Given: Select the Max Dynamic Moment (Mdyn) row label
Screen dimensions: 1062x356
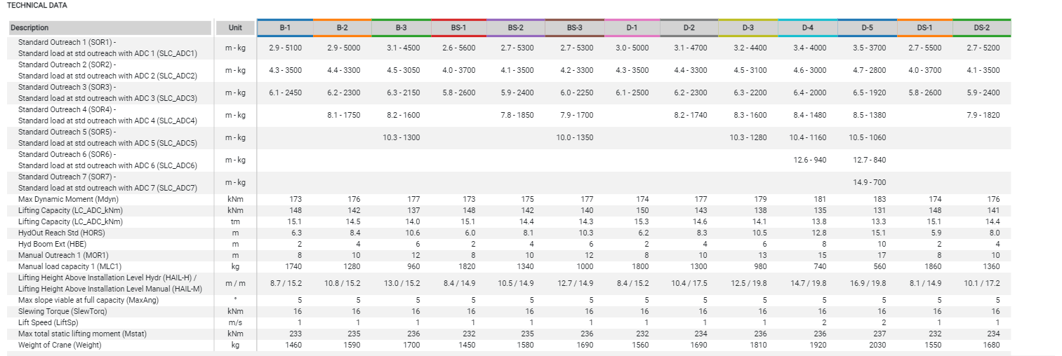Looking at the screenshot, I should [x=59, y=200].
